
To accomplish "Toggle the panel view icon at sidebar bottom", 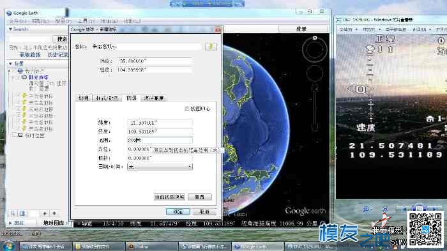I will [22, 213].
